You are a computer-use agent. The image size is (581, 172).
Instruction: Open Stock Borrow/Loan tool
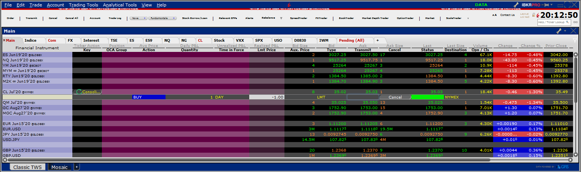(x=195, y=18)
